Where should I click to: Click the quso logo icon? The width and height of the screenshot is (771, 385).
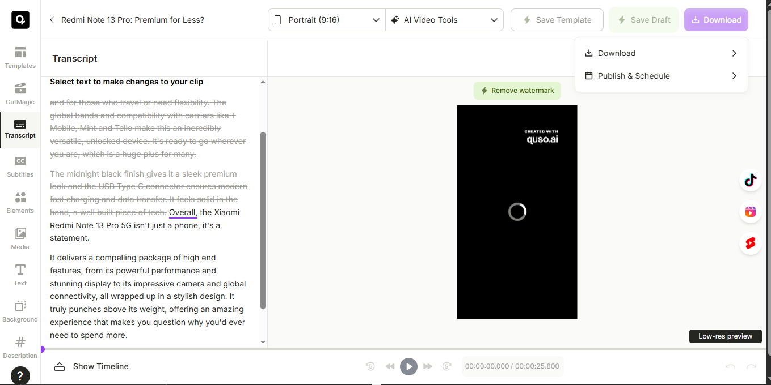coord(20,20)
